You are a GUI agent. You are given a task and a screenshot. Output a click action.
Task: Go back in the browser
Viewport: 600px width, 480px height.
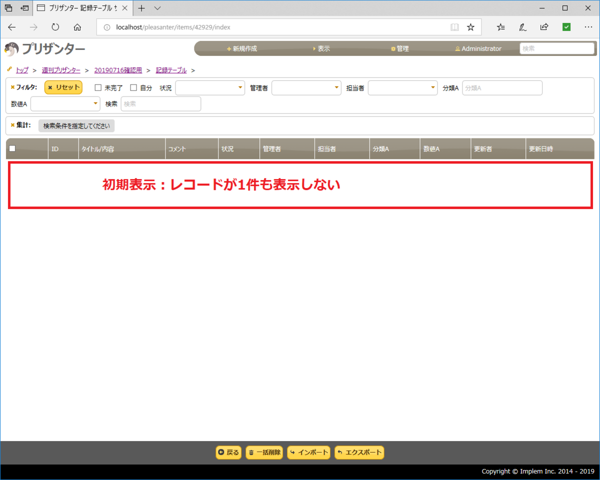12,27
